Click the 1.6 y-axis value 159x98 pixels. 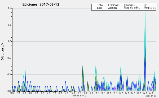coord(9,8)
